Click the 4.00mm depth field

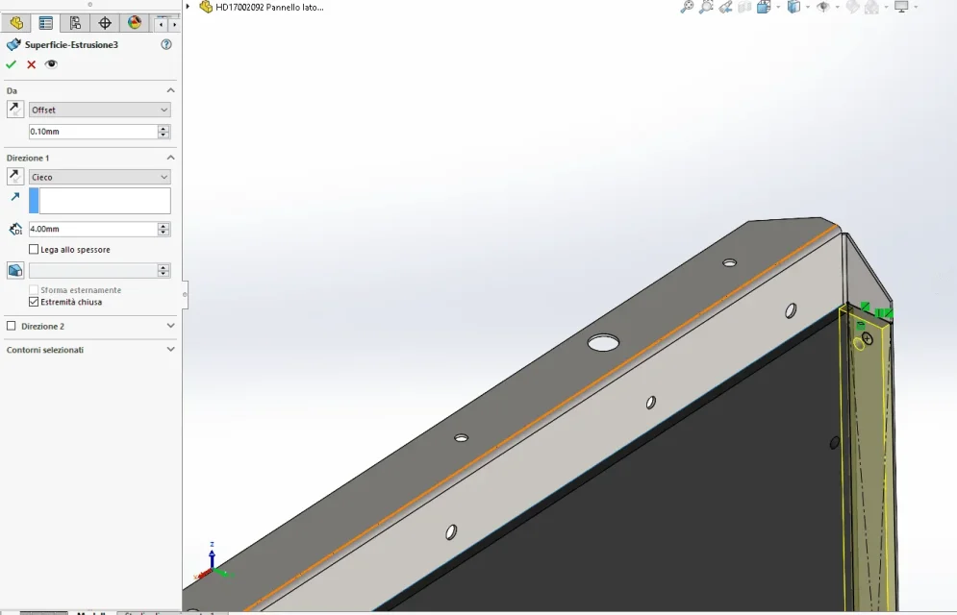92,229
